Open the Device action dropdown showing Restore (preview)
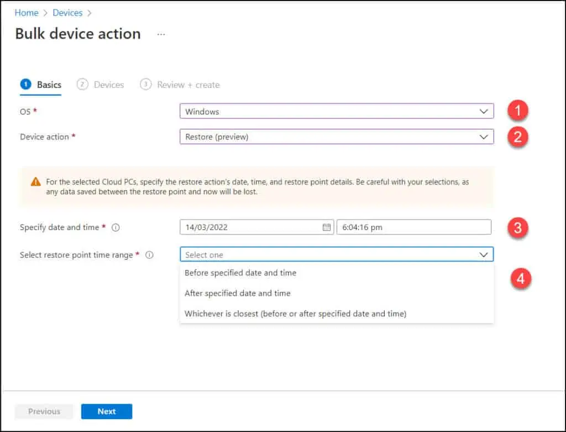Viewport: 566px width, 432px height. (x=337, y=137)
